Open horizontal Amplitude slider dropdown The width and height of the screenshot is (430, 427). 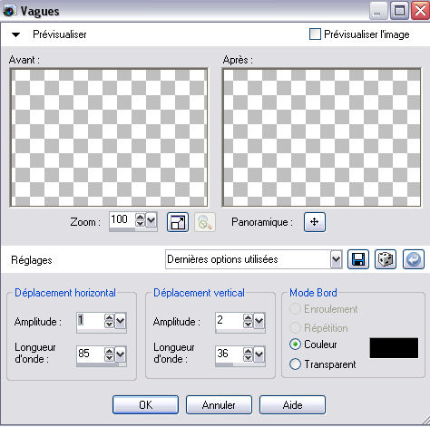tap(121, 321)
